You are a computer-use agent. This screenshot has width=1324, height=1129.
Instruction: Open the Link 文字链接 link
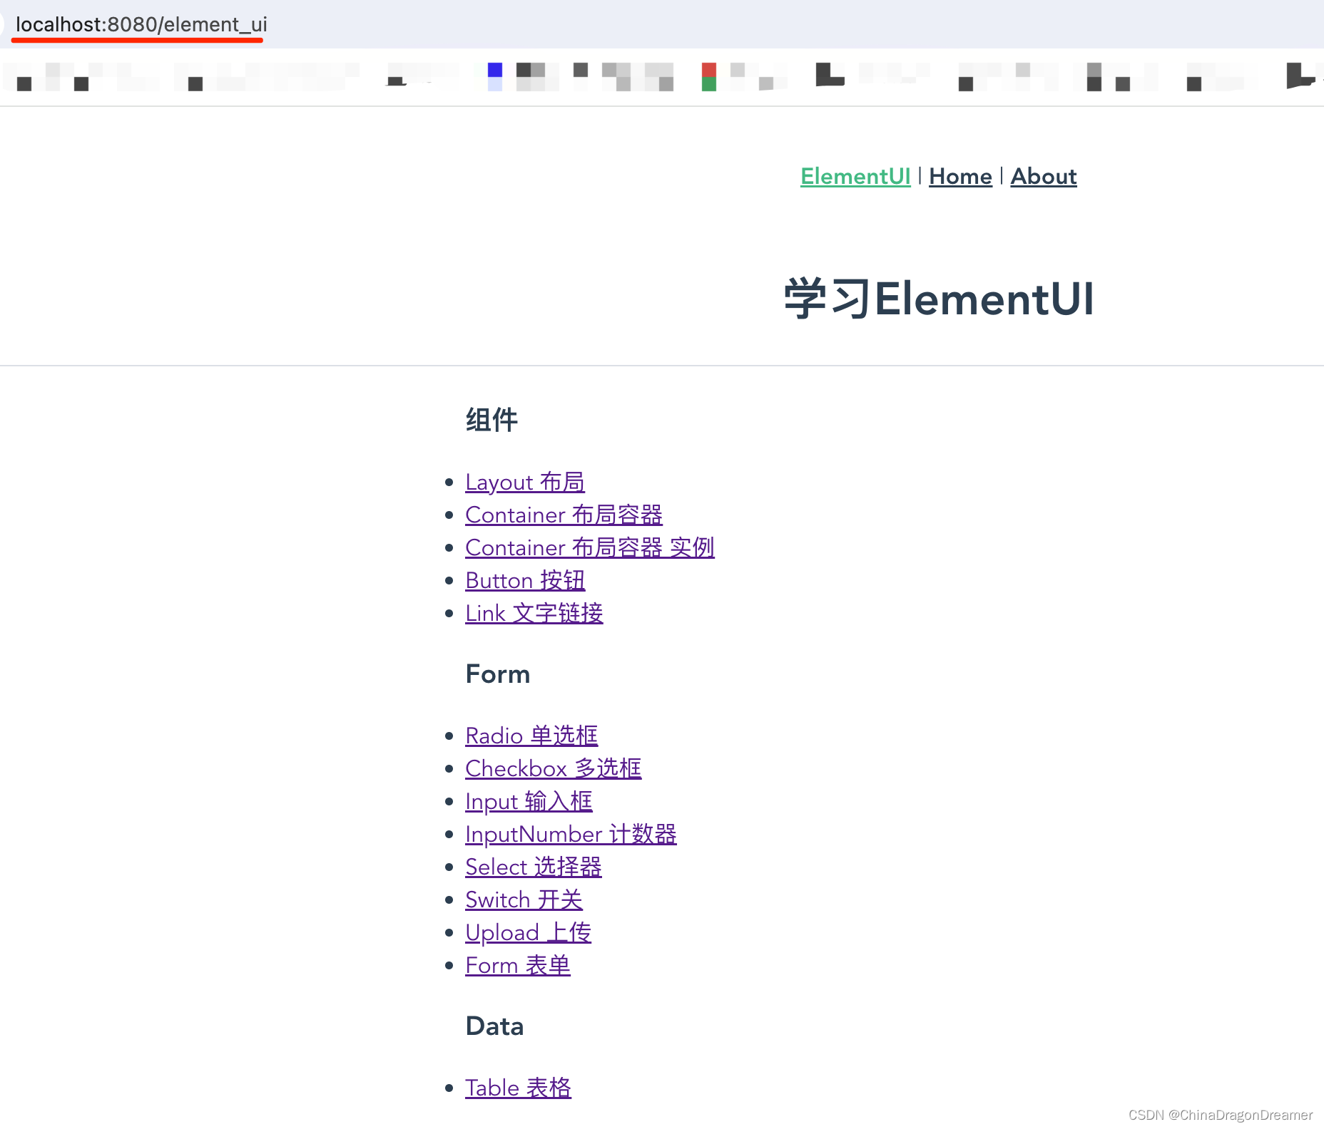(x=534, y=614)
